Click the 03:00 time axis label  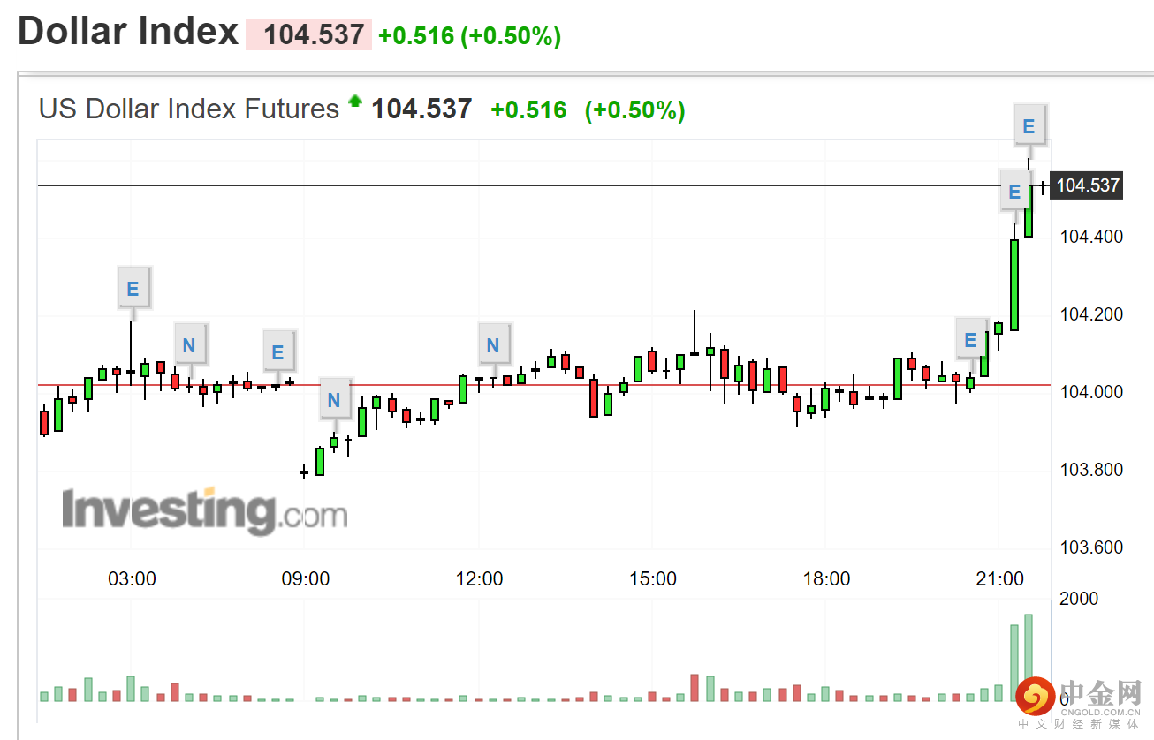point(132,579)
